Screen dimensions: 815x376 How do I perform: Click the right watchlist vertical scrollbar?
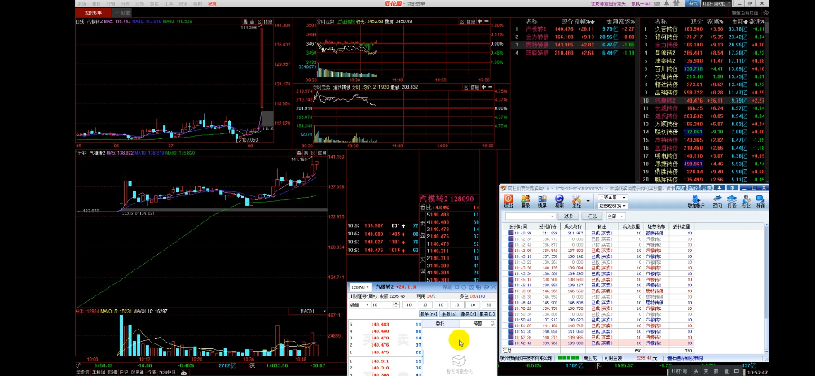pyautogui.click(x=767, y=101)
